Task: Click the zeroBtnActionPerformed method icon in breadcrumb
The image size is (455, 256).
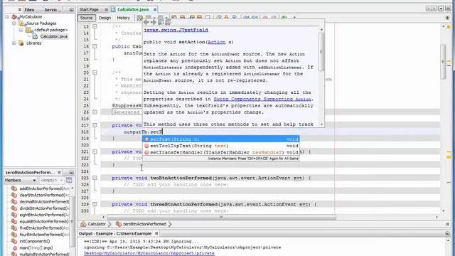Action: 119,224
